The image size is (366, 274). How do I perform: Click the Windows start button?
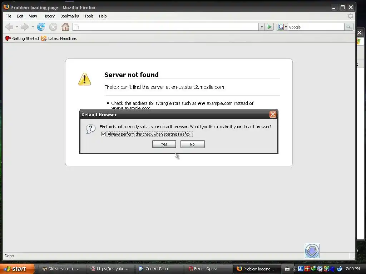pos(17,269)
